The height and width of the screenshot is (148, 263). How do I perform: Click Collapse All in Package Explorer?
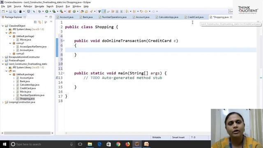(35, 22)
